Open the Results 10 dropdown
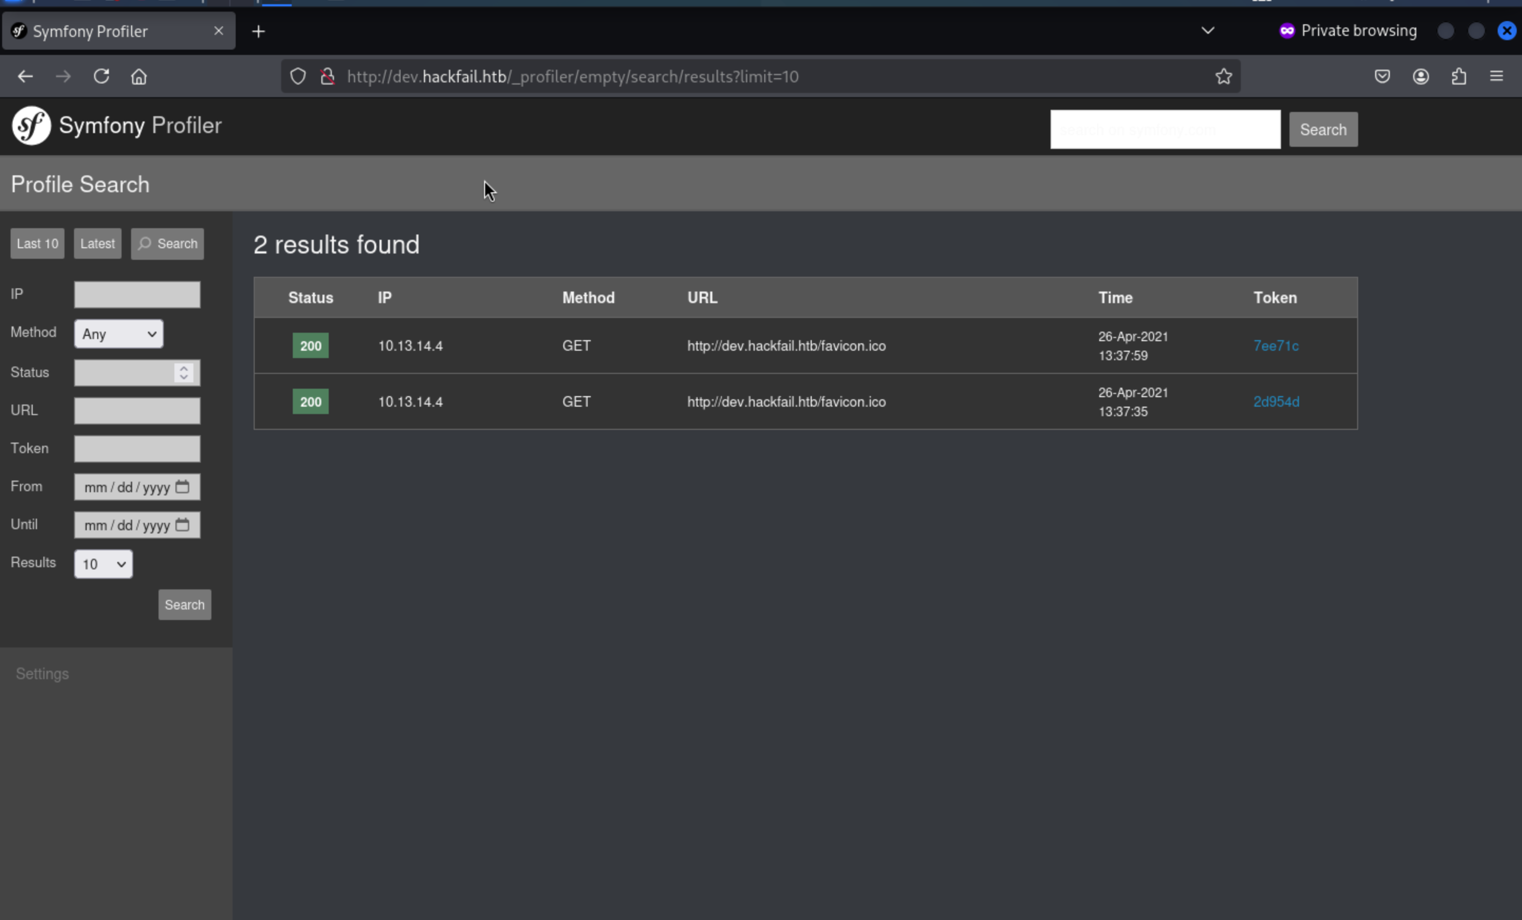 (103, 565)
